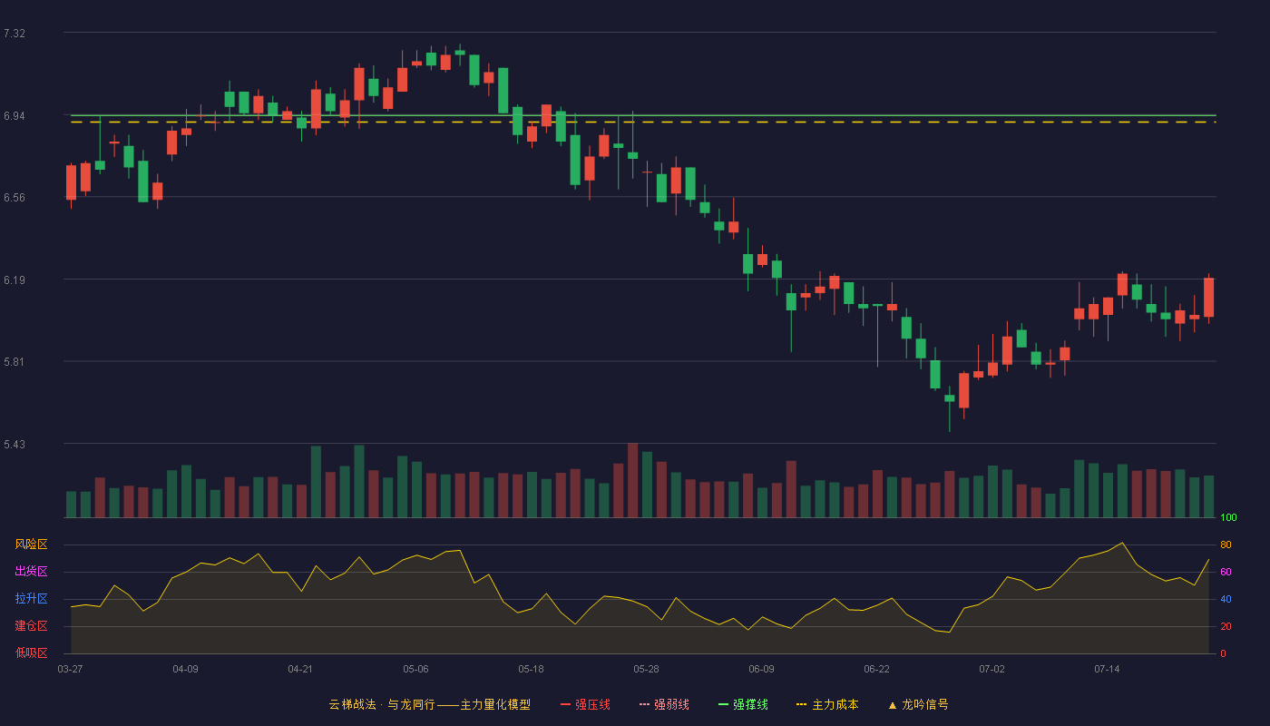Click the 07-14 date axis label
1270x726 pixels.
(x=1107, y=669)
